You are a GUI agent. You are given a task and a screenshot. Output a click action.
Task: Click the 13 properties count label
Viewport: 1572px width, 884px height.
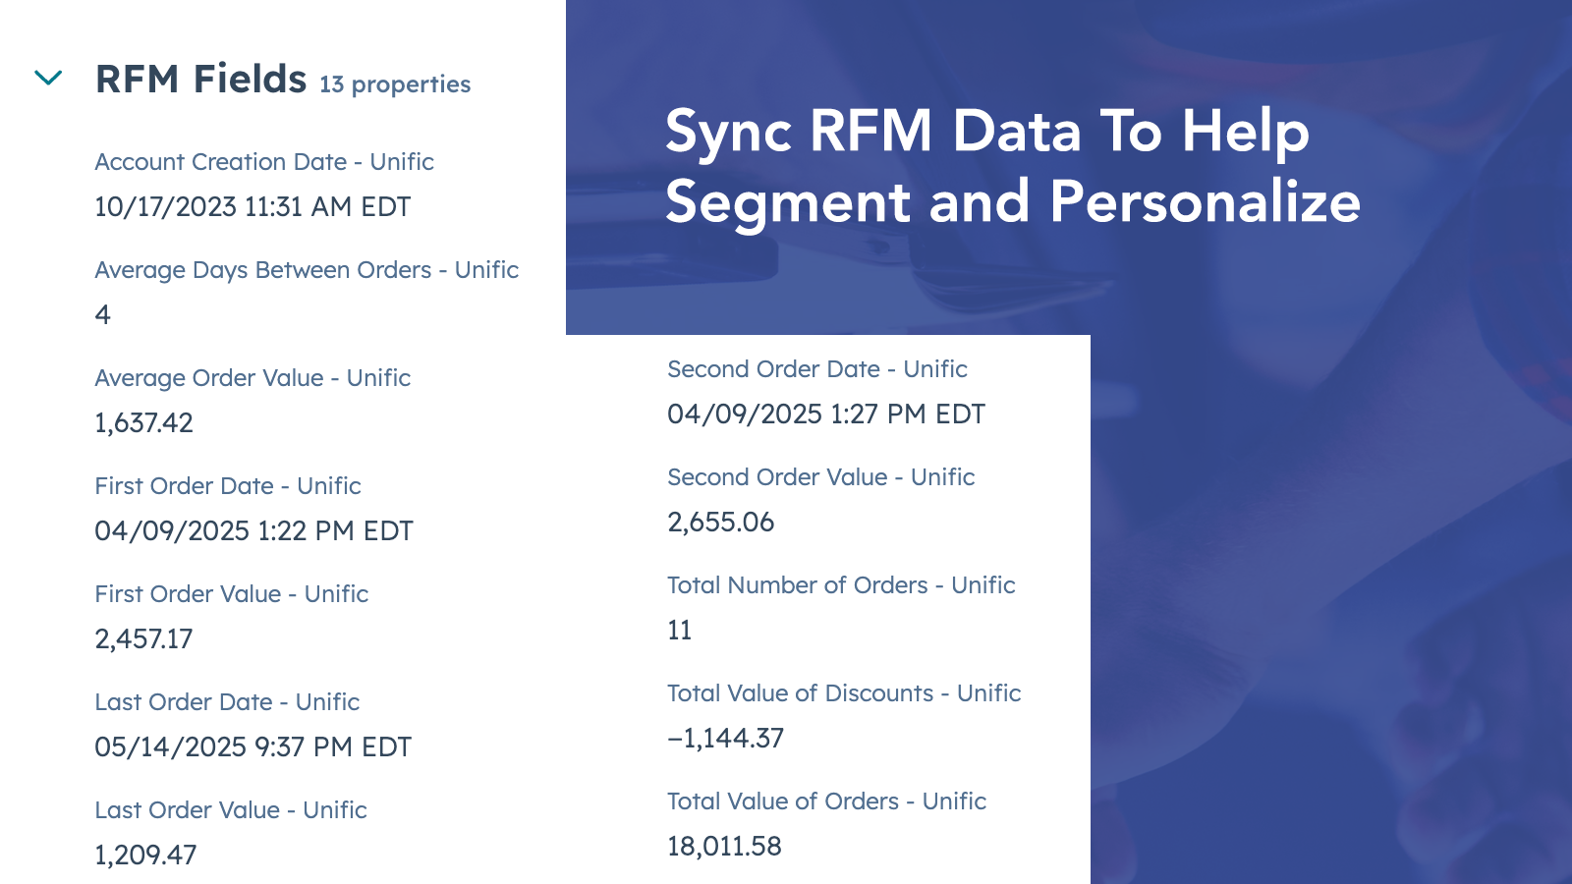click(395, 84)
